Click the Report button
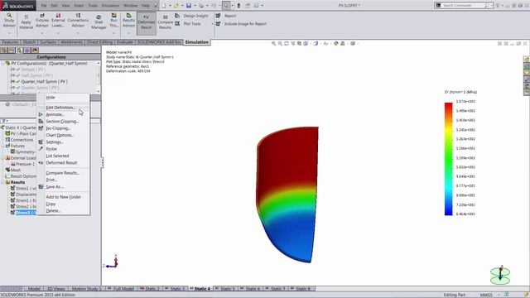This screenshot has width=530, height=298. (226, 16)
